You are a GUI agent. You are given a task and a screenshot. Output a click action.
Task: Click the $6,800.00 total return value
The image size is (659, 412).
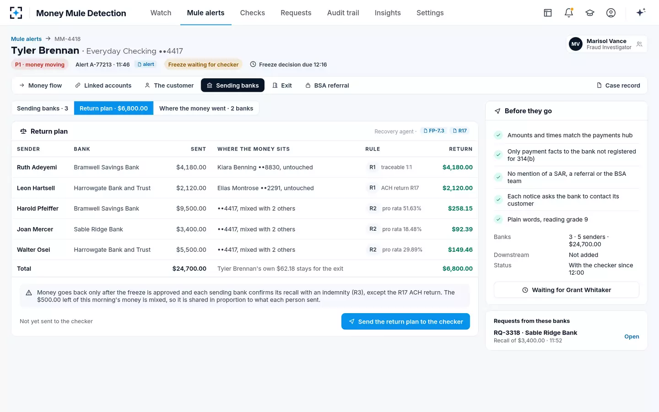(x=457, y=269)
